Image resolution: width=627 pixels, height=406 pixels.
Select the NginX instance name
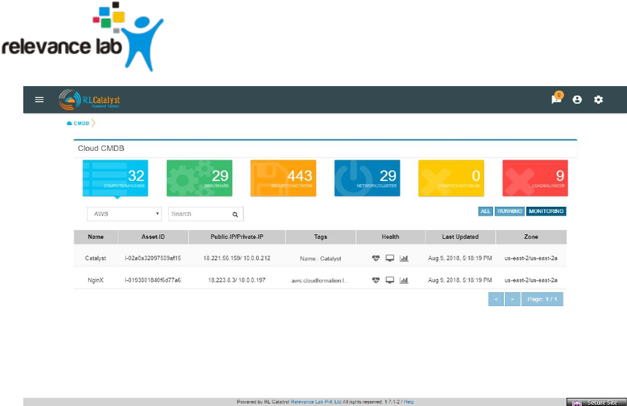[96, 280]
